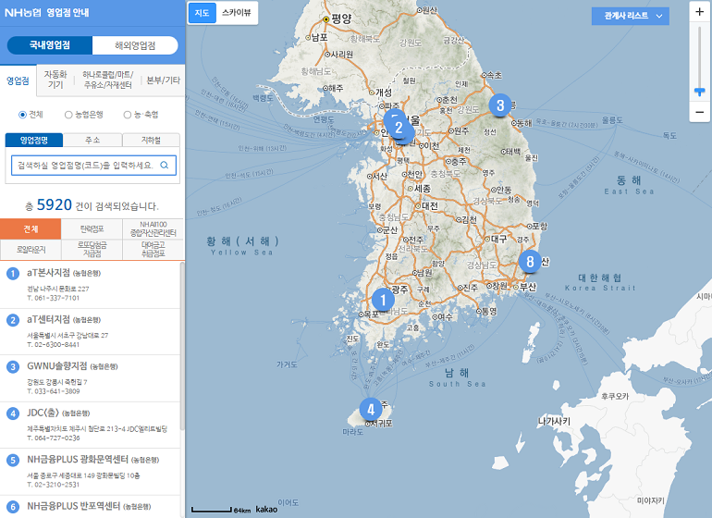Click map marker number 1 near 광주
Screen dimensions: 712x518
tap(383, 300)
